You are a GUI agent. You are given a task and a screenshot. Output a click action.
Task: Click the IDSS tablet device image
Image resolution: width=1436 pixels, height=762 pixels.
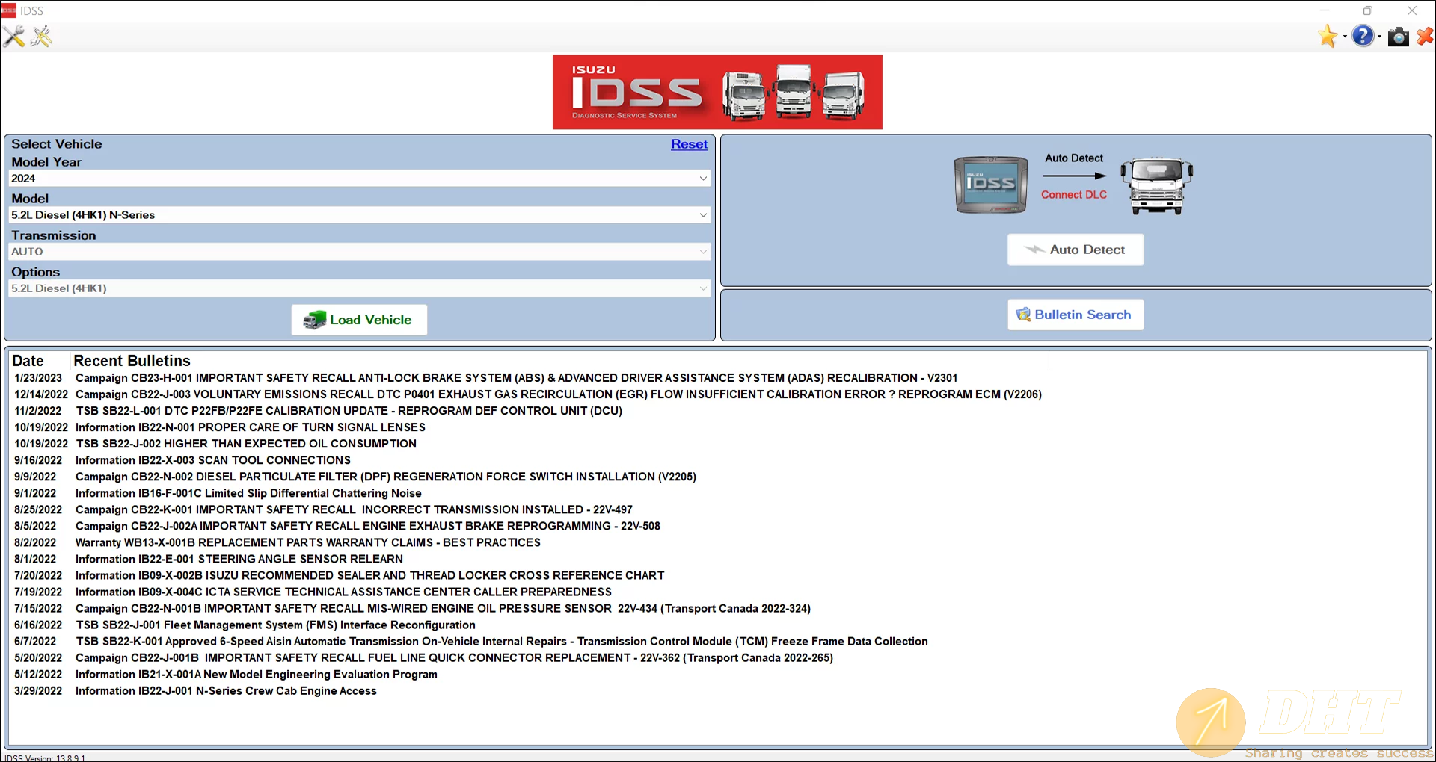(x=990, y=185)
